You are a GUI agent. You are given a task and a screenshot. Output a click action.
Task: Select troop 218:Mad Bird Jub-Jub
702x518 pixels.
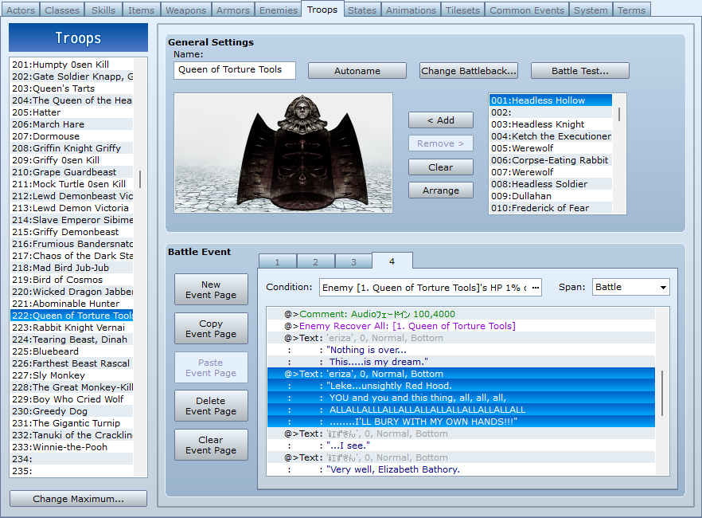[x=72, y=268]
